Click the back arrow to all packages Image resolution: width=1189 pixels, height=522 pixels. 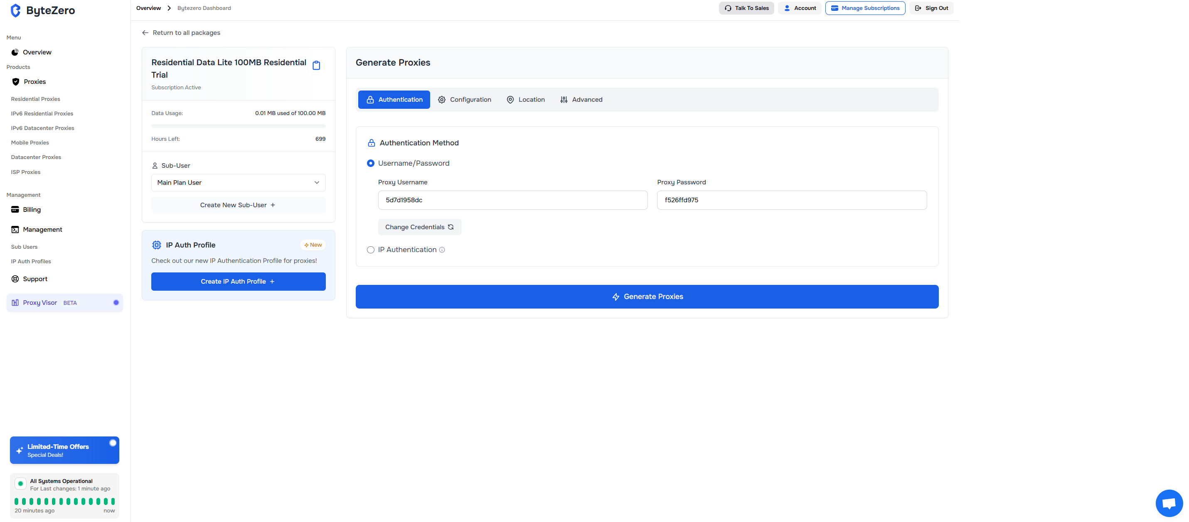pos(145,33)
